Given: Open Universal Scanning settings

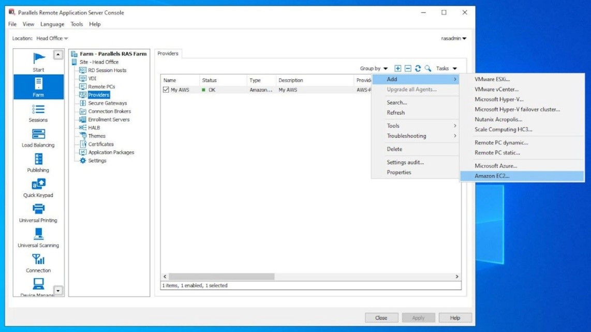Looking at the screenshot, I should 38,237.
